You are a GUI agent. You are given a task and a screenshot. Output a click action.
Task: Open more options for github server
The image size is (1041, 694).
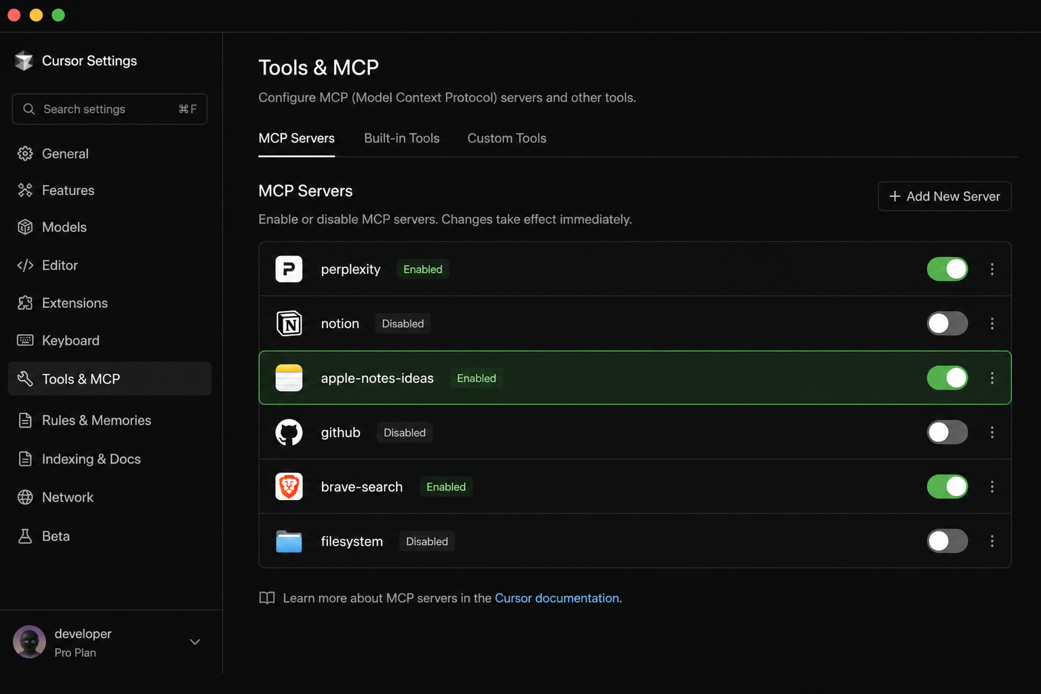point(992,432)
